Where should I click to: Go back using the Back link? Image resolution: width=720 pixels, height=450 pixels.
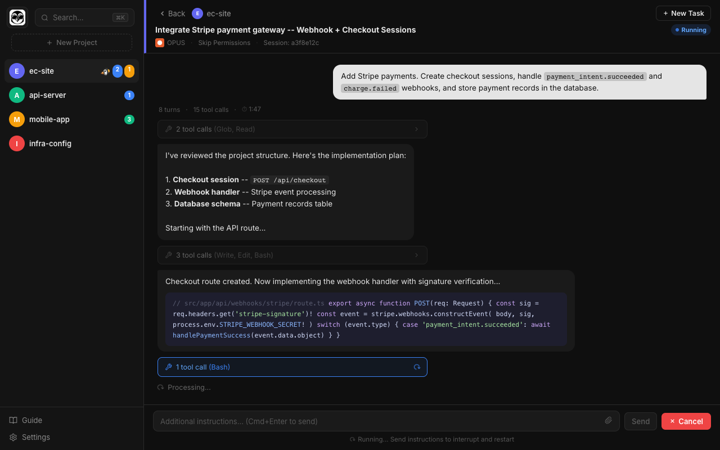point(172,13)
